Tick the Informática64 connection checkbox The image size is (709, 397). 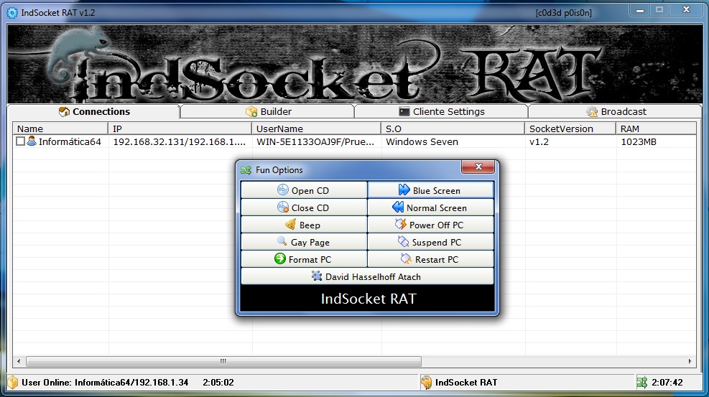pyautogui.click(x=20, y=141)
